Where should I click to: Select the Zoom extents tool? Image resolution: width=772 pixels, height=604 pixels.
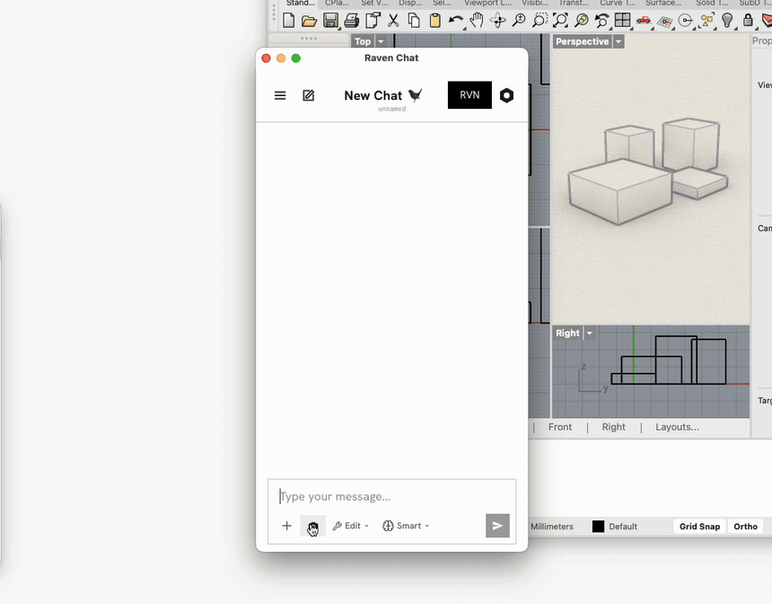pos(560,20)
